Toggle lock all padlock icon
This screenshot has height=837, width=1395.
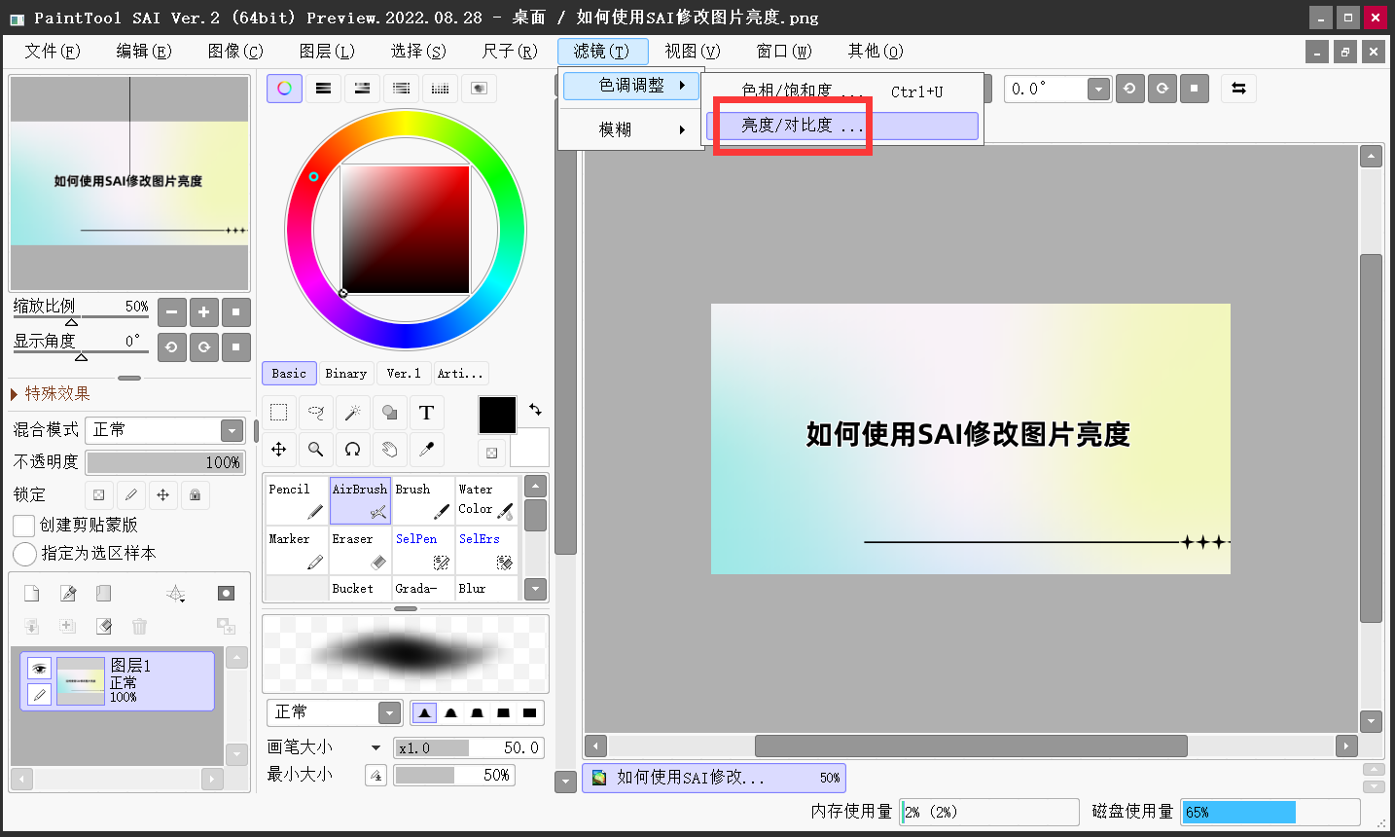tap(195, 494)
